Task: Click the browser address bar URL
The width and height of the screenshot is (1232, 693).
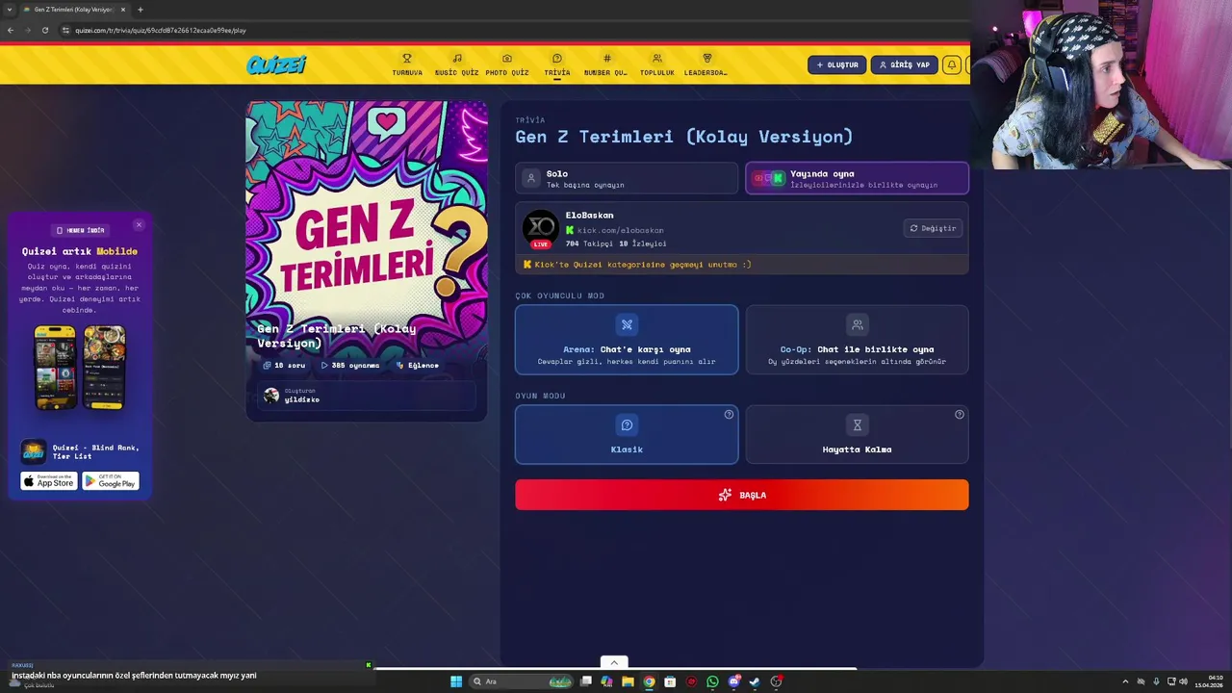Action: pos(161,30)
